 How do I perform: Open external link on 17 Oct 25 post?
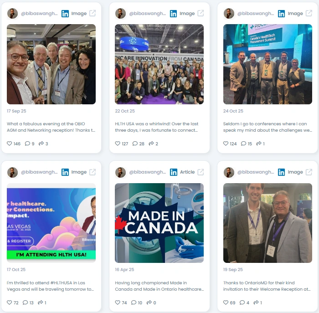click(x=93, y=172)
